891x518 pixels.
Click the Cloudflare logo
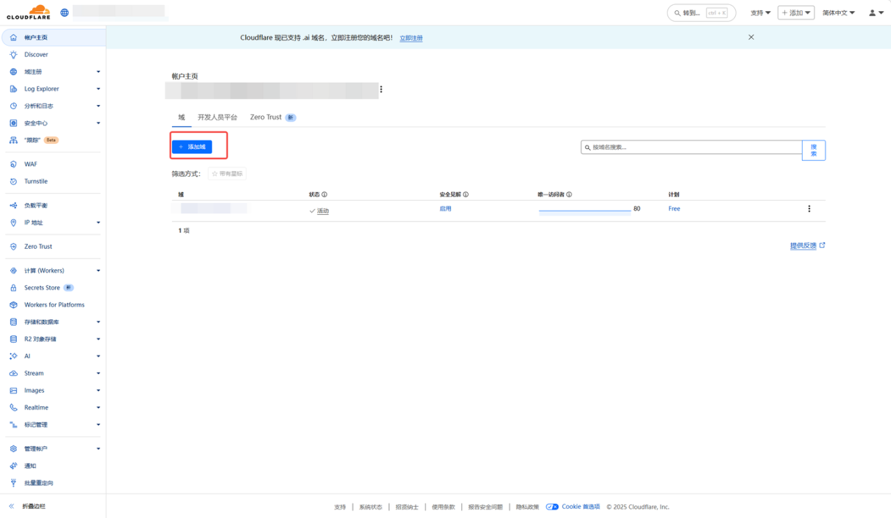pos(29,12)
